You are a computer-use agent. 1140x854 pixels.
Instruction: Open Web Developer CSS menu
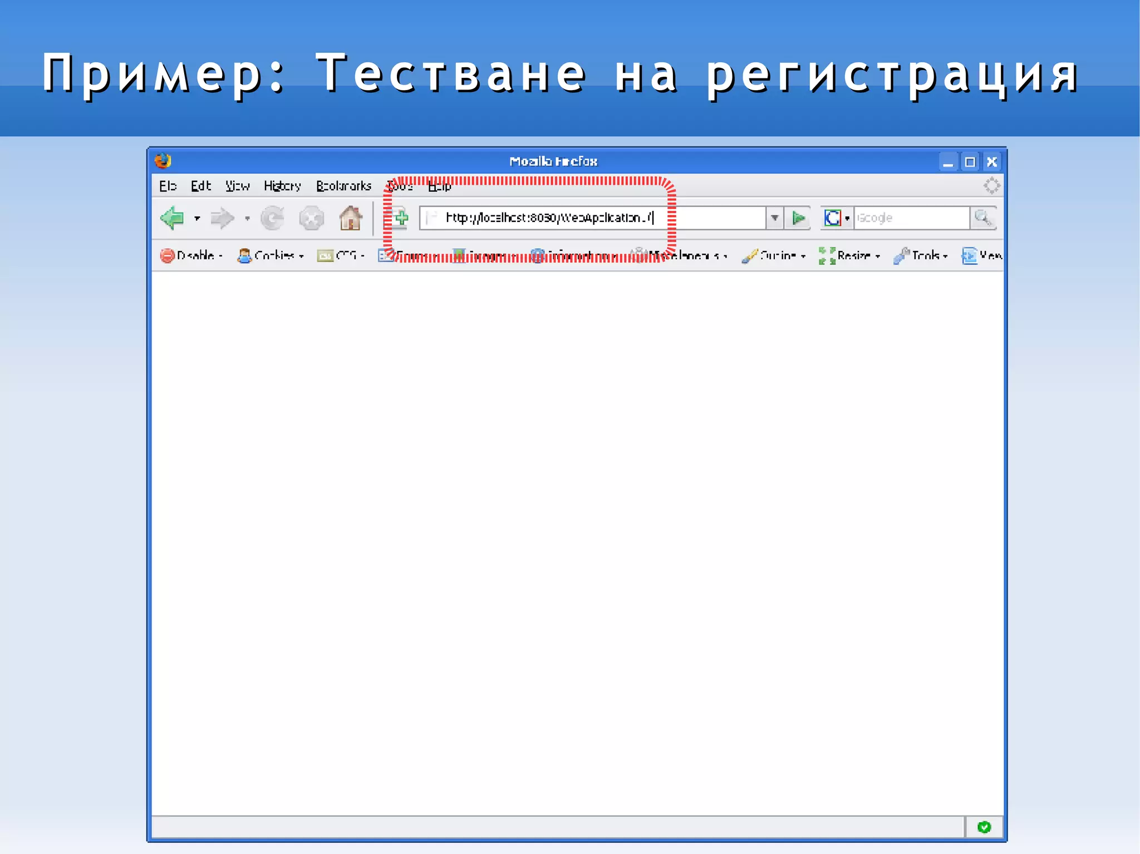tap(341, 255)
